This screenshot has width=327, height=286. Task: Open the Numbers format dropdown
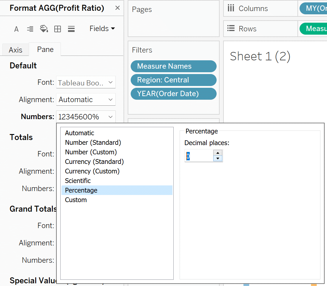click(x=86, y=117)
